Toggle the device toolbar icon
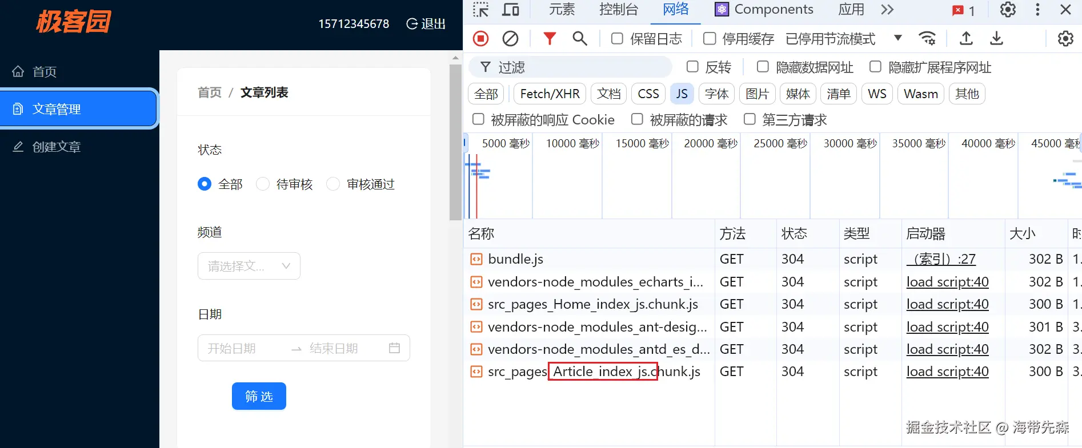 point(510,10)
